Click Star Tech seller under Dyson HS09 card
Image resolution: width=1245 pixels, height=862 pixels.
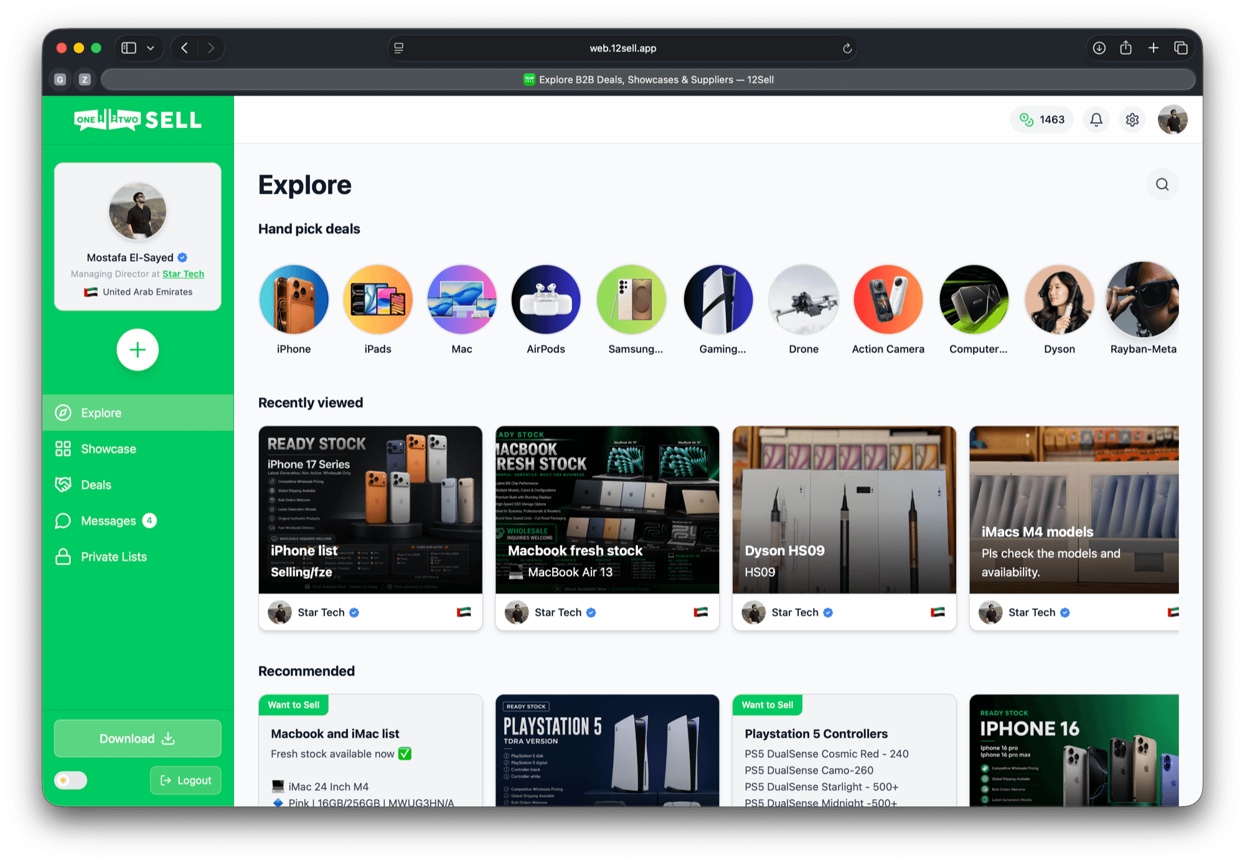(787, 613)
